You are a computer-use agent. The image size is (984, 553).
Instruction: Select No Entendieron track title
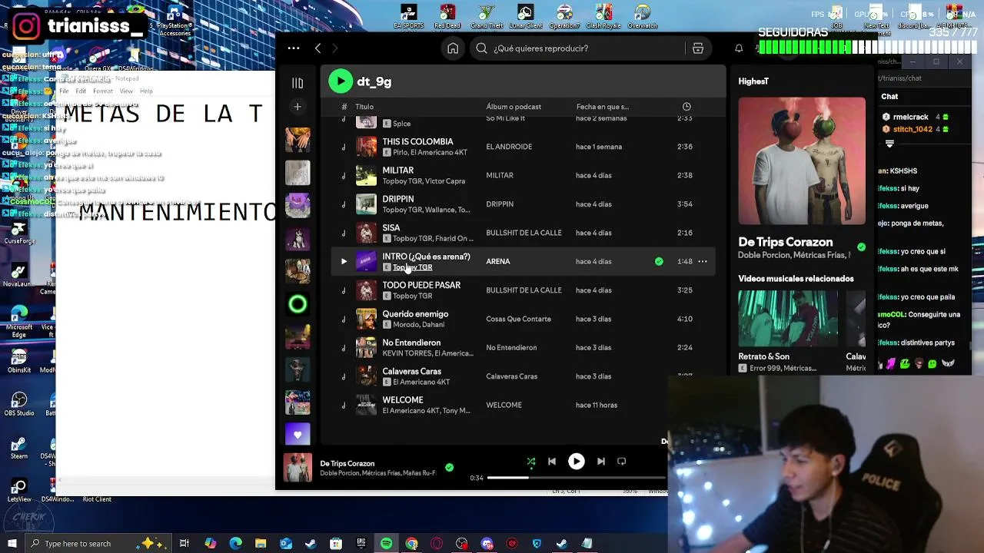coord(411,343)
